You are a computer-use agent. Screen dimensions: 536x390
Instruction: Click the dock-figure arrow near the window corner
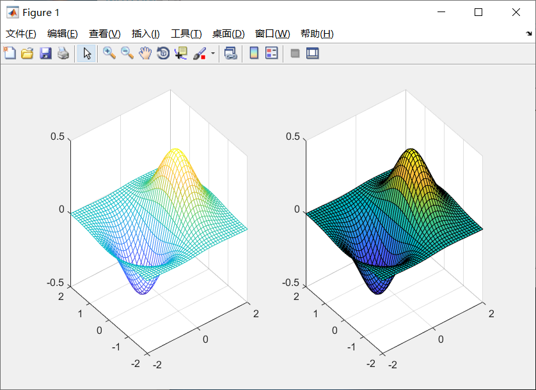coord(530,33)
